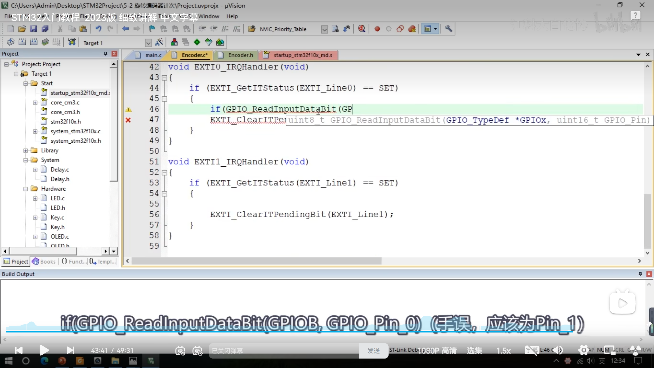Screen dimensions: 654x368
Task: Open 选集 episode selection
Action: point(474,351)
